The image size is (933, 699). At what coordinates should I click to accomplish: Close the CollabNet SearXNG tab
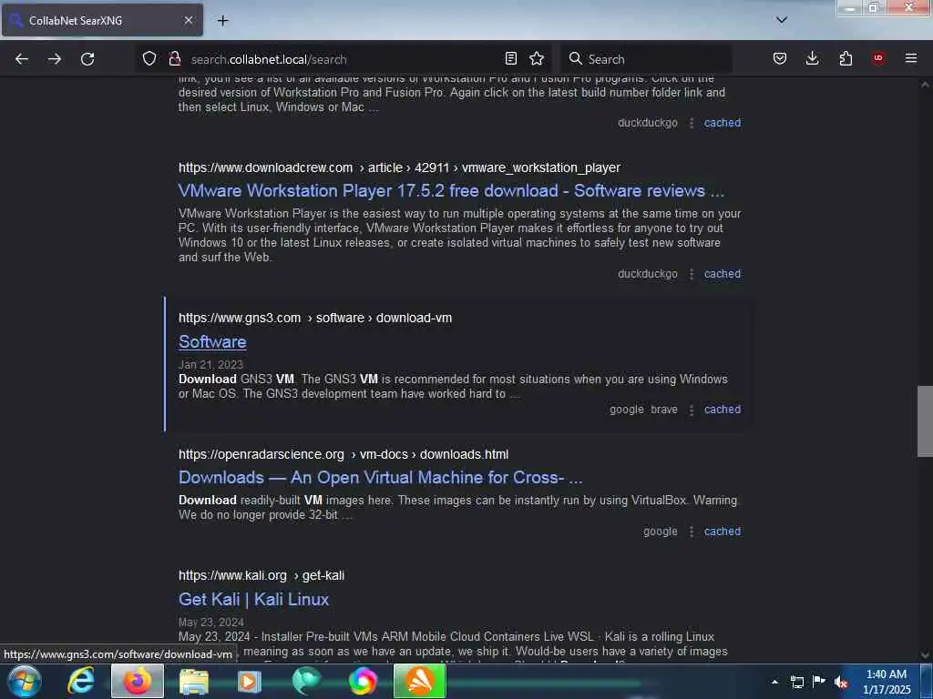[188, 20]
